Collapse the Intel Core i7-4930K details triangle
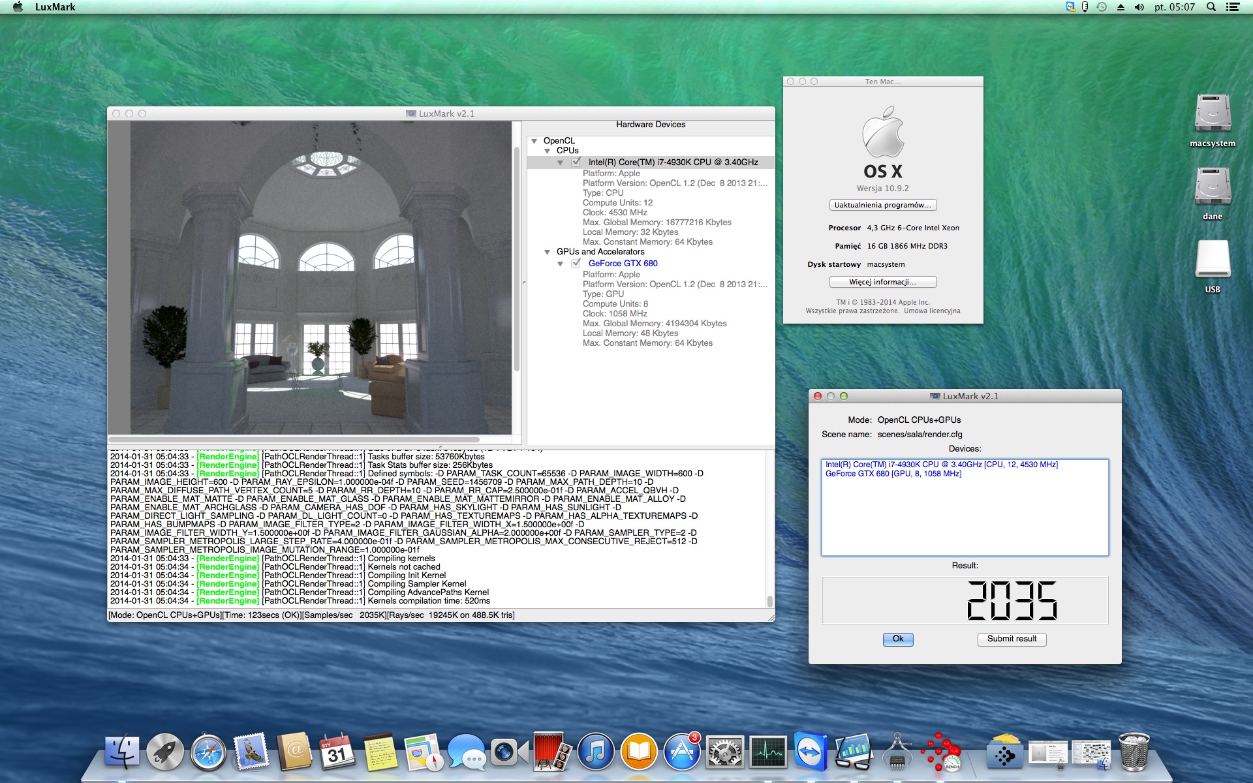Viewport: 1253px width, 783px height. point(561,162)
